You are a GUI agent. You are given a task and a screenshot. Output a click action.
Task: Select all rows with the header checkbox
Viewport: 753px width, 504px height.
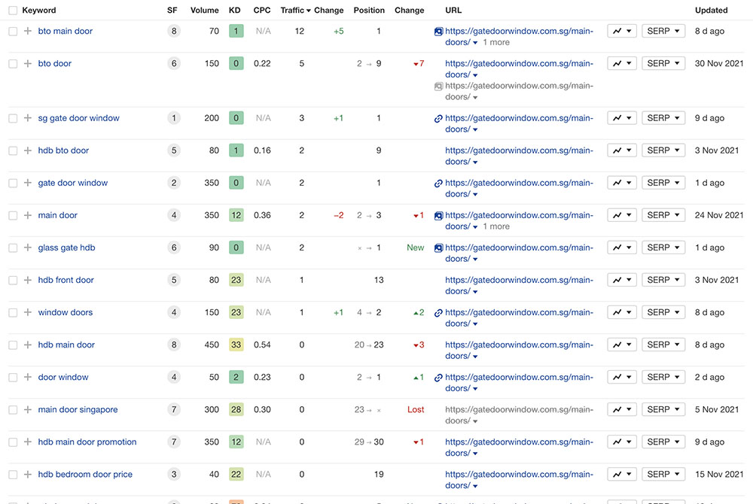tap(13, 11)
